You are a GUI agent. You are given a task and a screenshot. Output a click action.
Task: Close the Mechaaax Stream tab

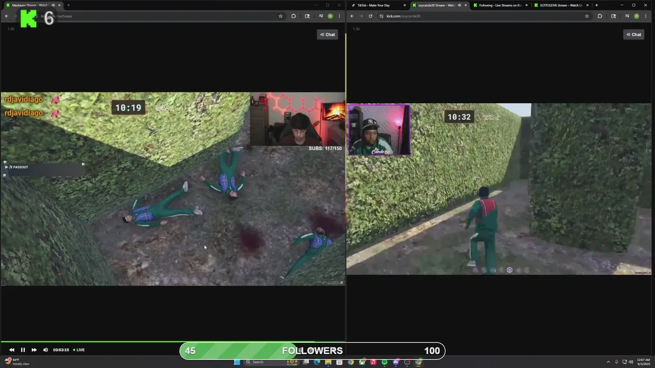(59, 5)
